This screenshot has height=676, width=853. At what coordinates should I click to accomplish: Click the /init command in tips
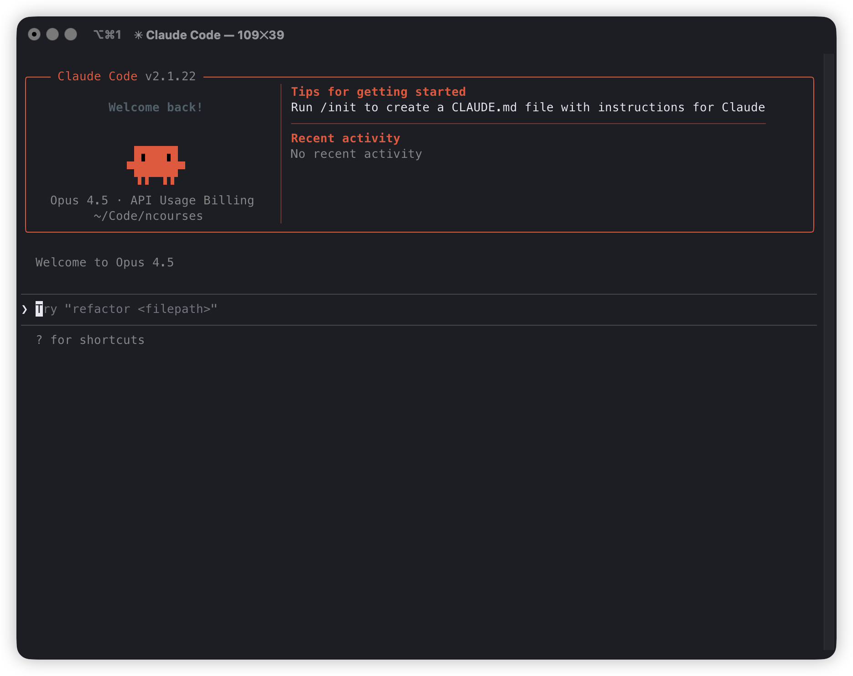(x=338, y=108)
